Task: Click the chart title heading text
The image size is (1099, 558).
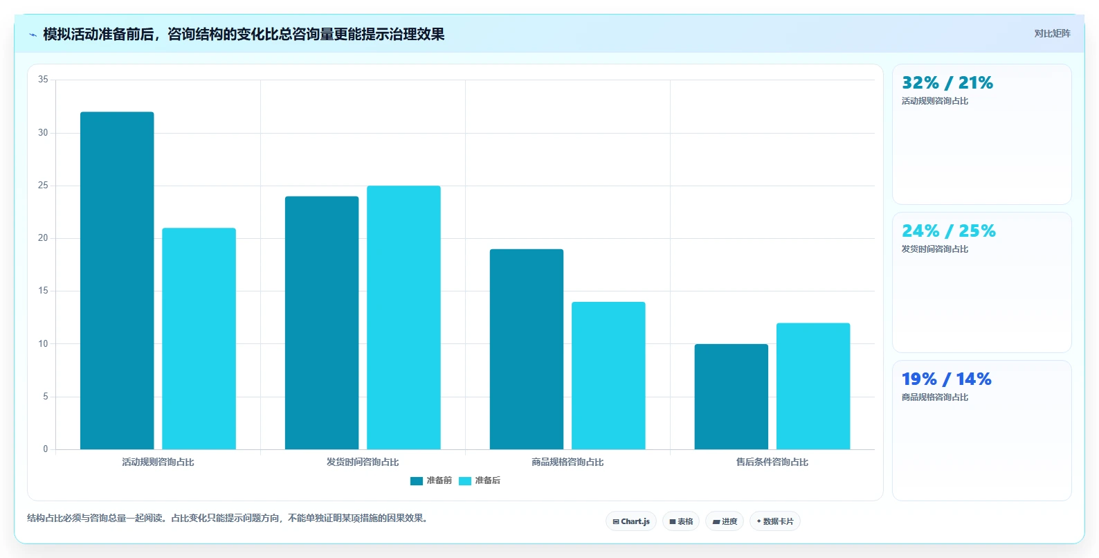Action: [x=244, y=34]
